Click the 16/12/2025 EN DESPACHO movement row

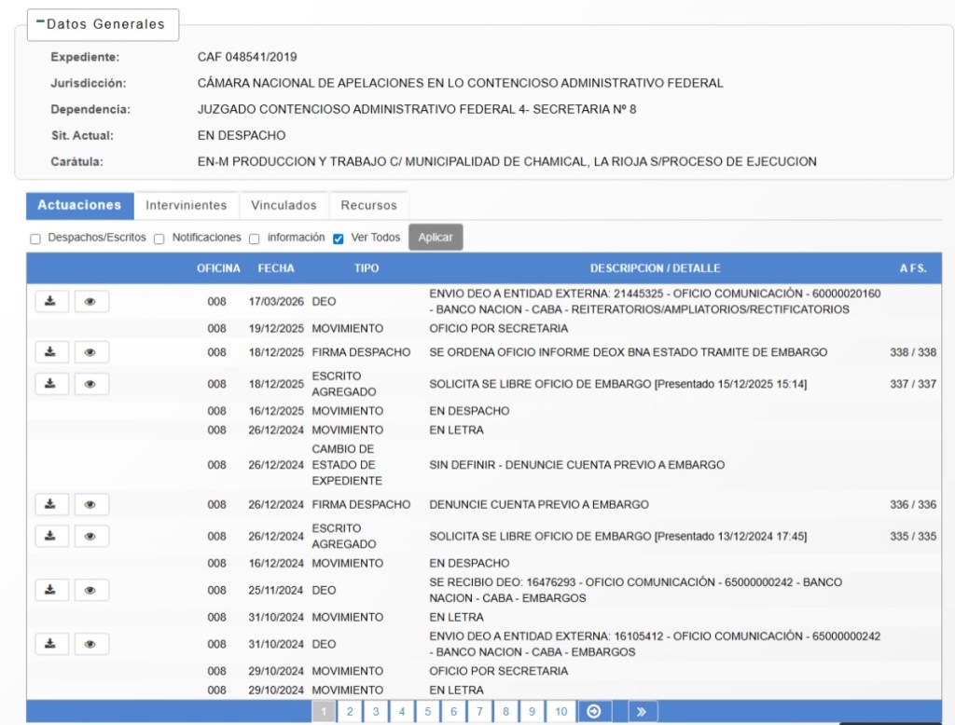[x=484, y=411]
